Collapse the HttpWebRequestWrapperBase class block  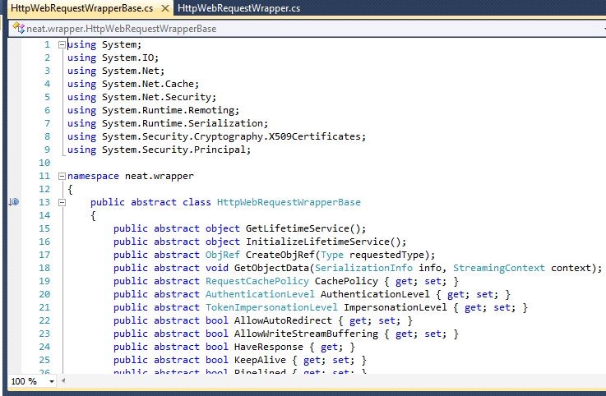pyautogui.click(x=62, y=202)
